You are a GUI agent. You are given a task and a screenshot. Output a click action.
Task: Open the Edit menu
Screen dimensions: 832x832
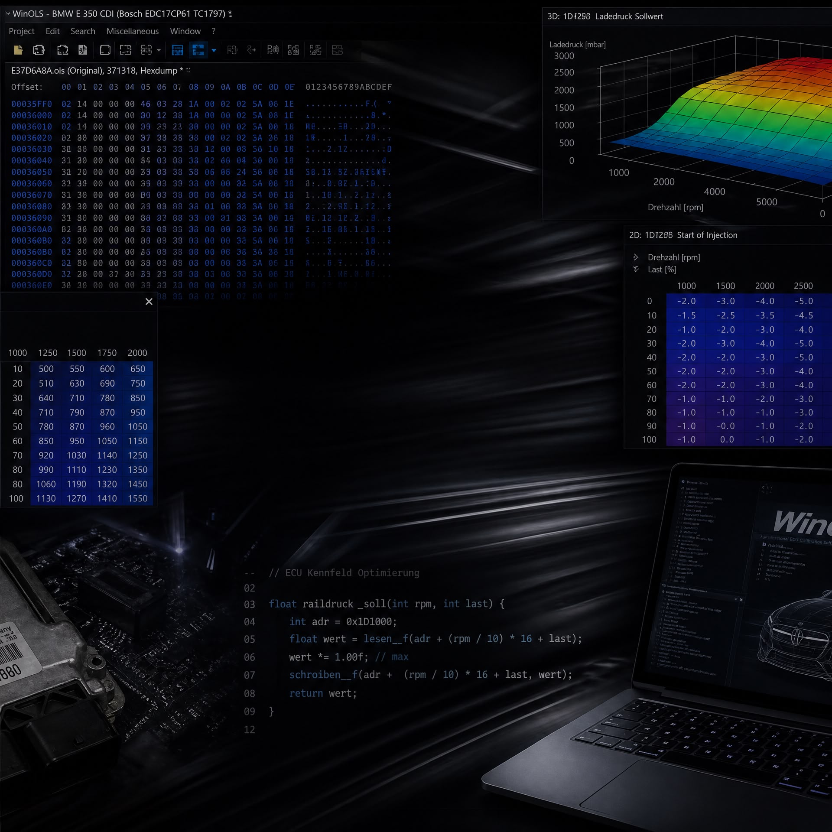tap(52, 31)
